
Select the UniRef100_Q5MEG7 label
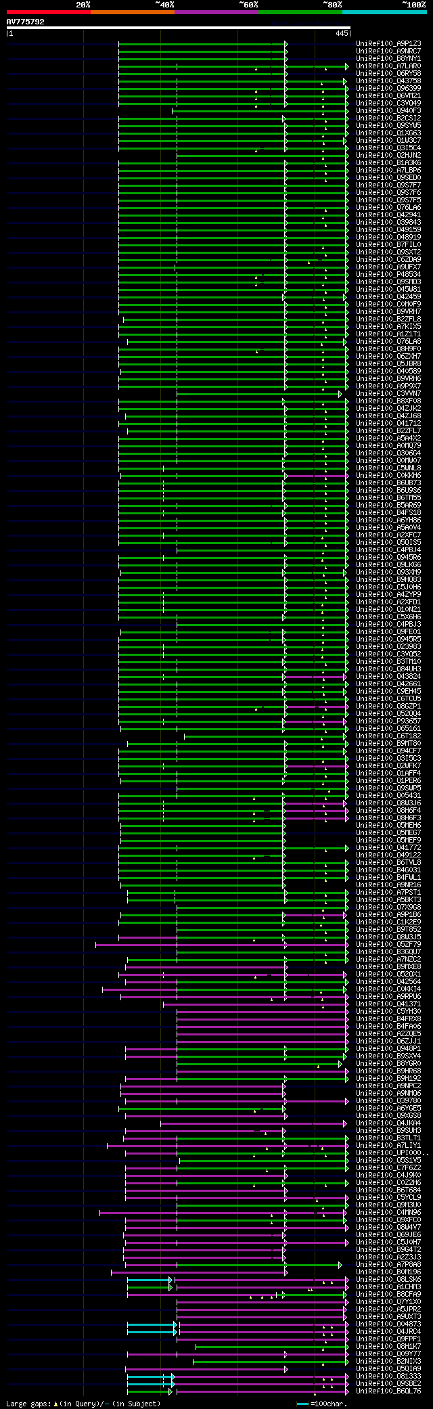[388, 832]
